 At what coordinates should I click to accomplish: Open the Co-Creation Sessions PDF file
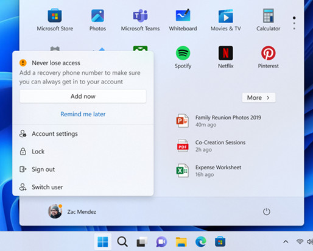[x=211, y=146]
